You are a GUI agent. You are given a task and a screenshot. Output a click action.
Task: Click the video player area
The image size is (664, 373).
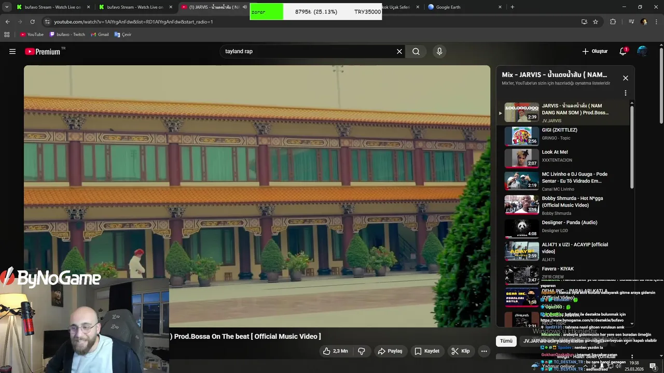[x=257, y=196]
